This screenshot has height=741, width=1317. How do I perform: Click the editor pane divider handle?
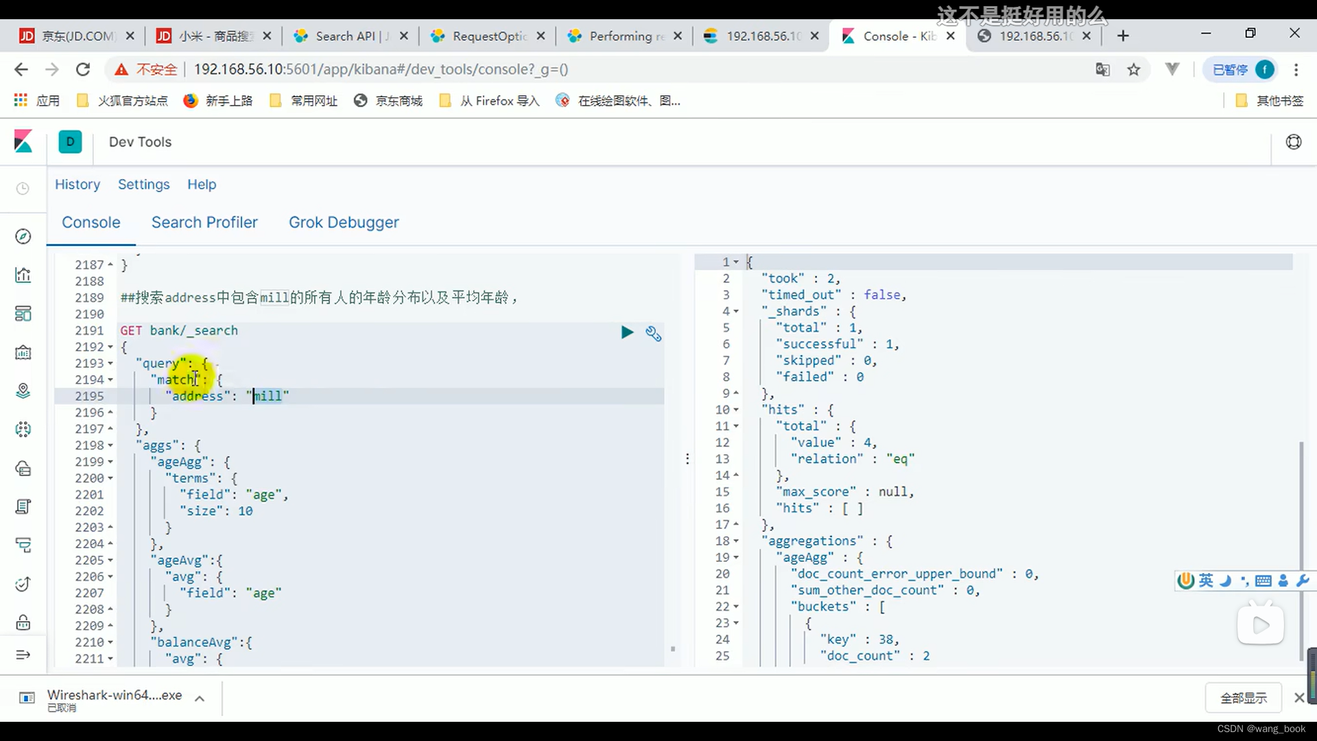pyautogui.click(x=687, y=458)
